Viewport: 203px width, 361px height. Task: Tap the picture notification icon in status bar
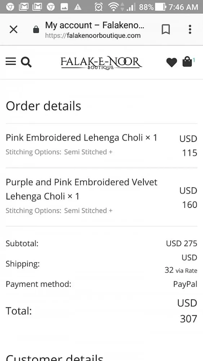click(x=64, y=7)
